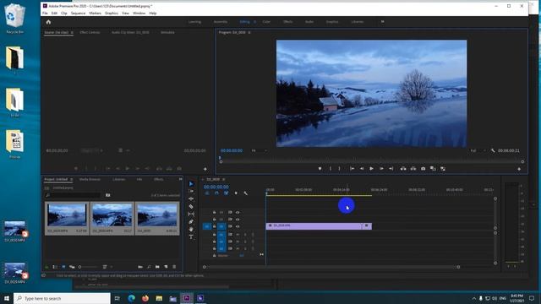The image size is (541, 304).
Task: Open Program monitor zoom level dropdown Fit
Action: [x=259, y=150]
